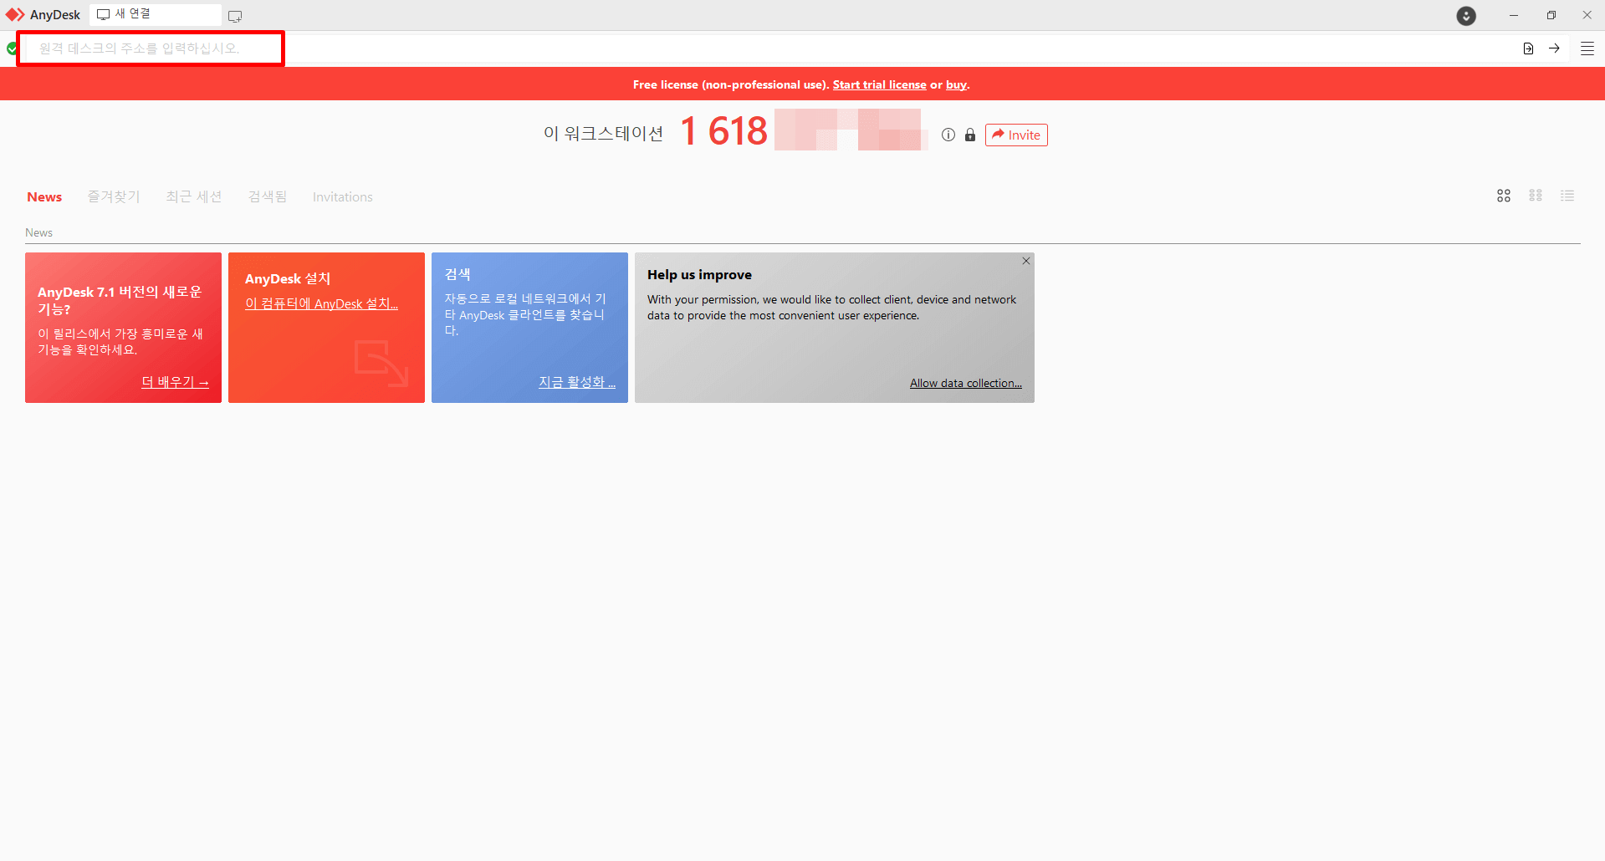Image resolution: width=1605 pixels, height=861 pixels.
Task: Switch to large tiles view icon
Action: click(1504, 196)
